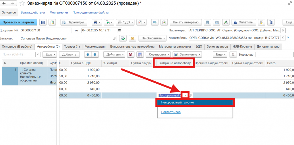This screenshot has height=145, width=294.
Task: Open the Рекомендации tab
Action: (94, 47)
